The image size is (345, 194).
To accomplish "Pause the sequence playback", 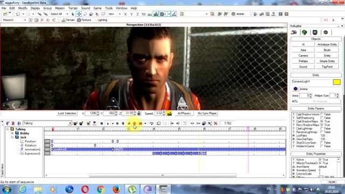I will (x=123, y=123).
